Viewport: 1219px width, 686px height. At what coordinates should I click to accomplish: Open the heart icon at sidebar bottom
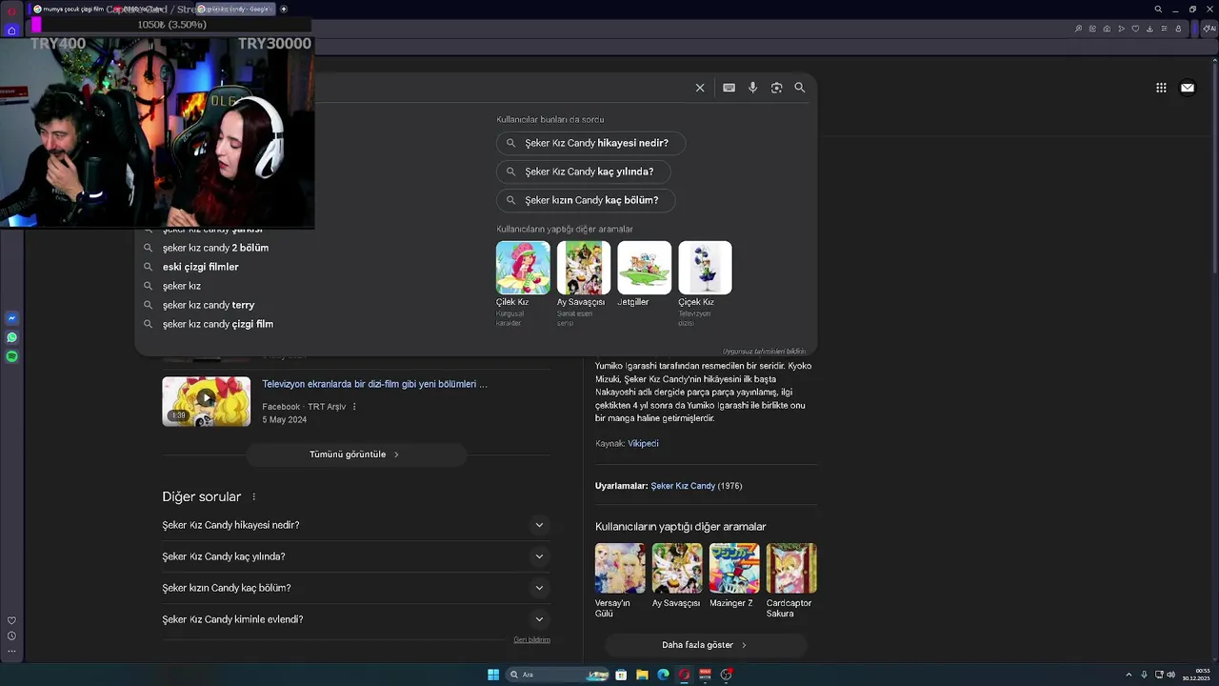point(11,620)
